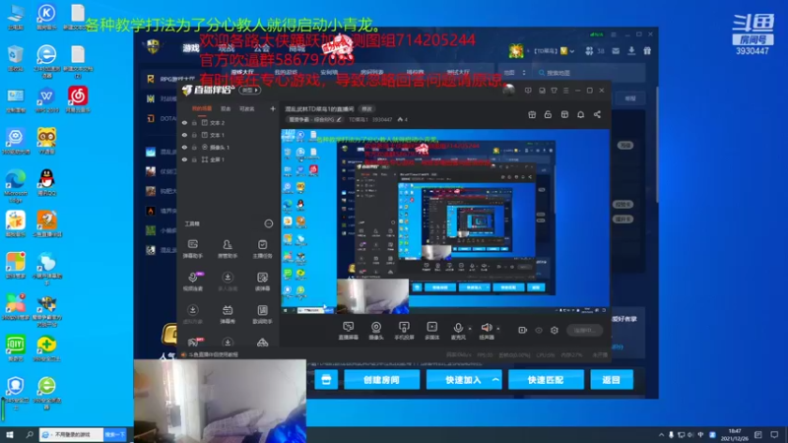
Task: Click the taskbar search magnifier
Action: tap(30, 434)
